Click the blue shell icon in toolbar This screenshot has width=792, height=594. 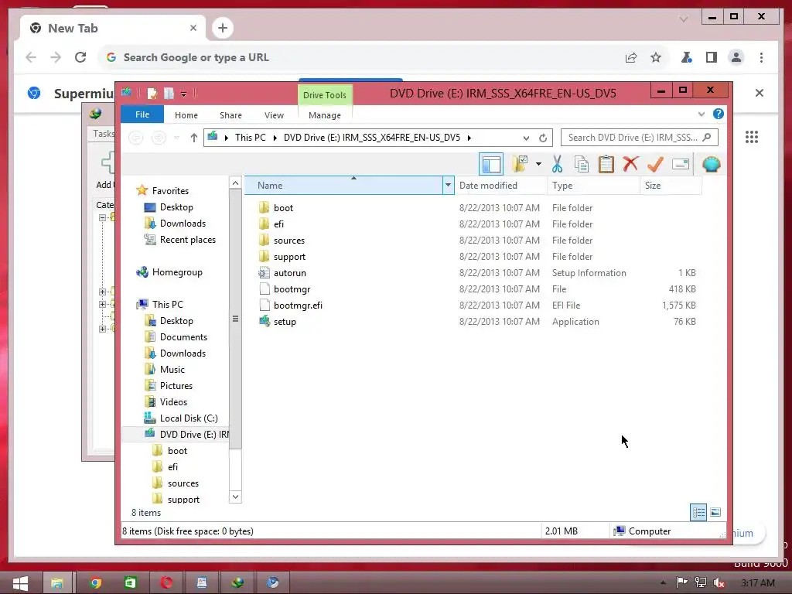tap(712, 164)
